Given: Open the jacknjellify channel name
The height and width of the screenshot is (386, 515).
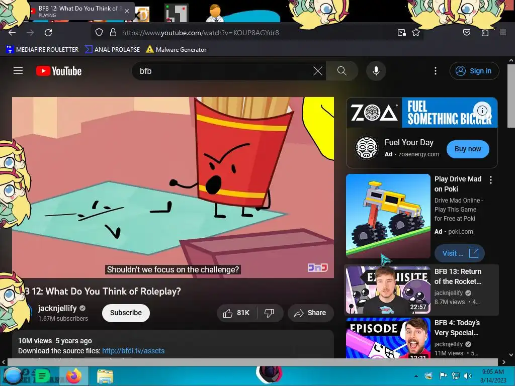Looking at the screenshot, I should click(57, 309).
